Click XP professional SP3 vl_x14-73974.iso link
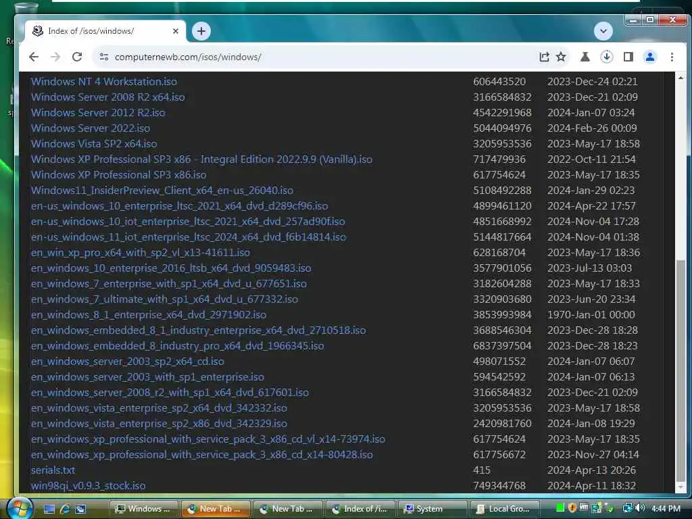The height and width of the screenshot is (519, 692). [x=208, y=439]
